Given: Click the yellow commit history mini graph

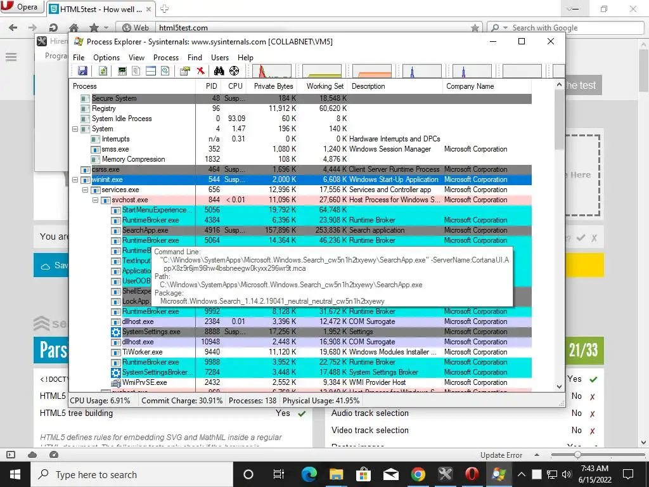Looking at the screenshot, I should pyautogui.click(x=322, y=71).
